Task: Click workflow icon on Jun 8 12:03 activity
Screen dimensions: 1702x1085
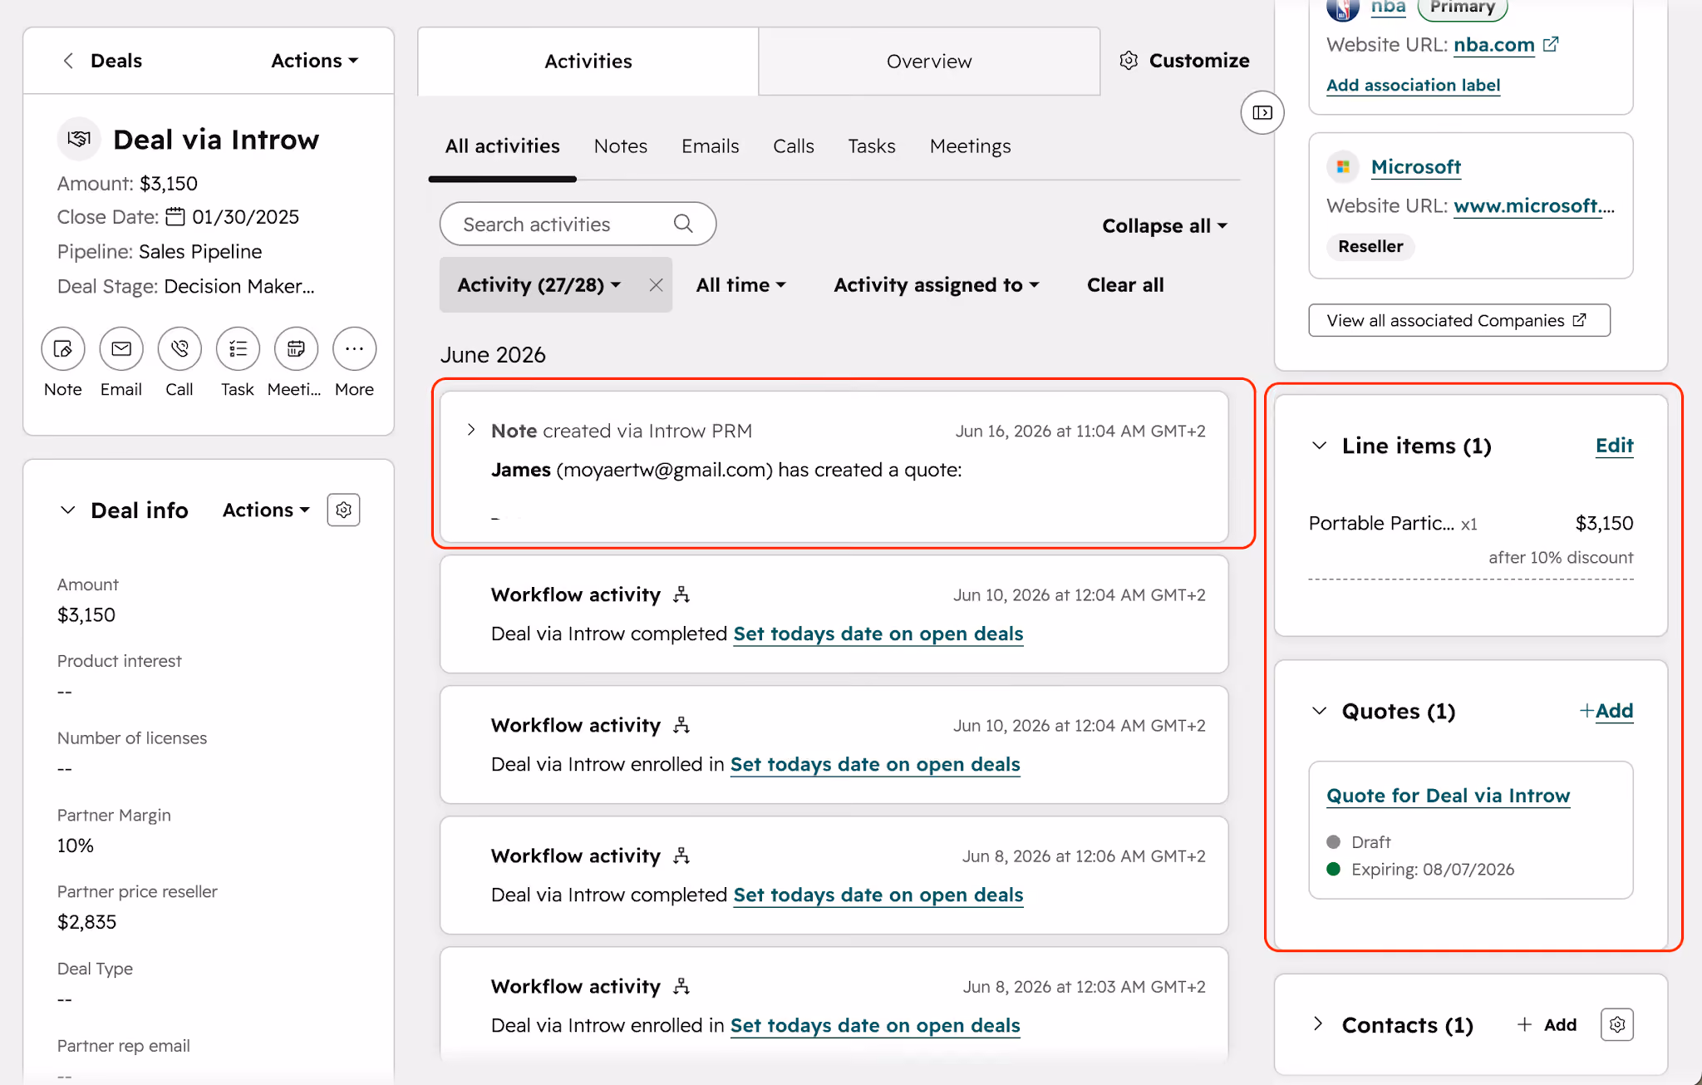Action: [681, 986]
